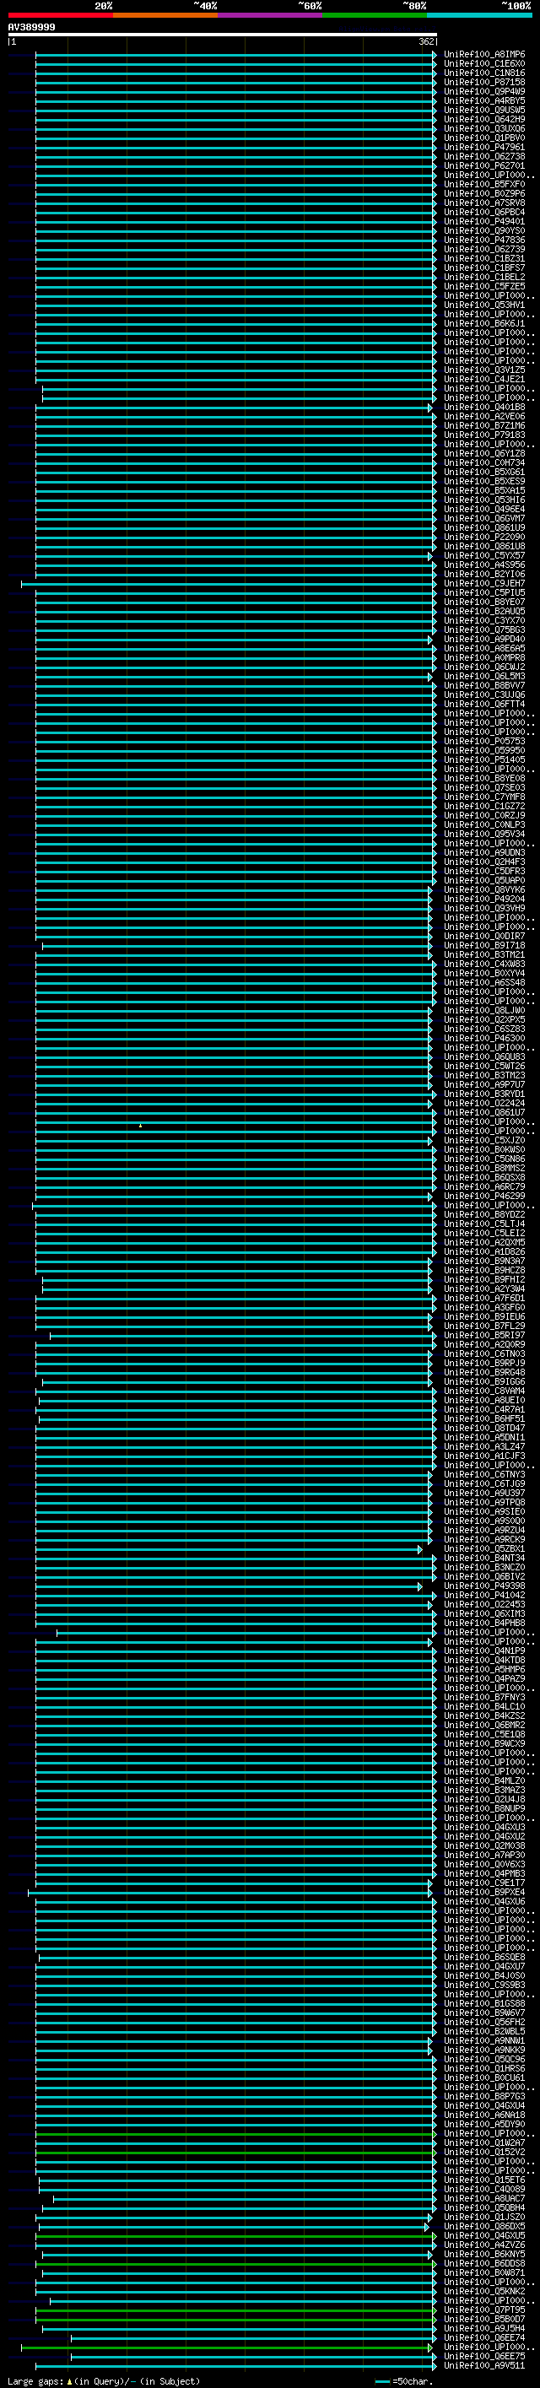This screenshot has width=540, height=2388.
Task: Select the UniRef100_P62701 label
Action: (483, 166)
